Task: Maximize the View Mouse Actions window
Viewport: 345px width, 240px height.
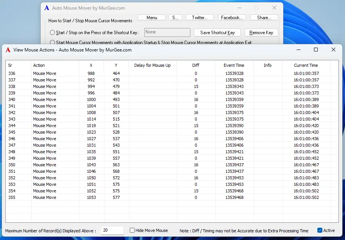Action: click(x=316, y=50)
